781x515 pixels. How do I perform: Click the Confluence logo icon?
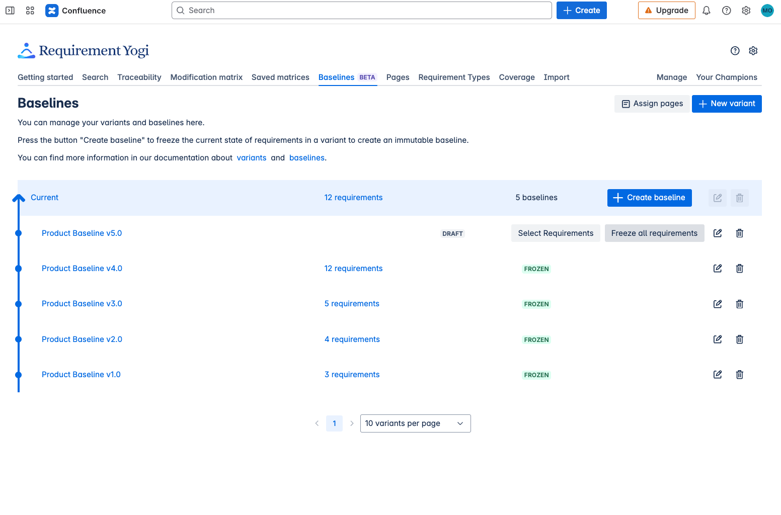52,11
